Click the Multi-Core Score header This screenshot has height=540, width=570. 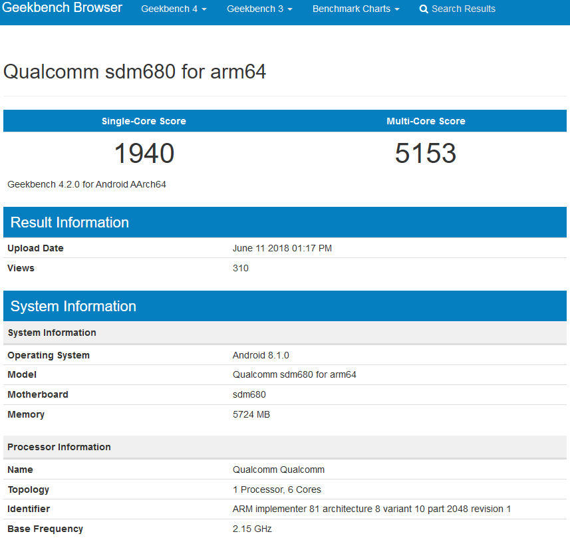click(x=426, y=121)
